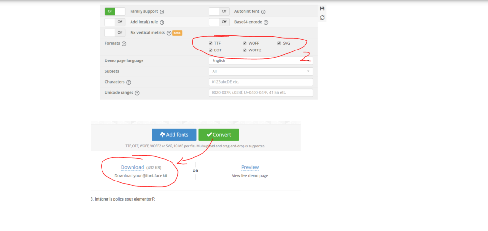The width and height of the screenshot is (488, 231).
Task: Click the help icon beside Formats
Action: [x=124, y=44]
